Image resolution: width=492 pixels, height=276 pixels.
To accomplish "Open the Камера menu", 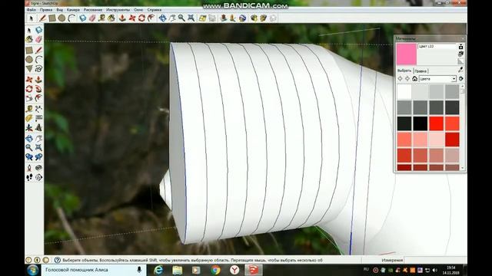I will 73,10.
